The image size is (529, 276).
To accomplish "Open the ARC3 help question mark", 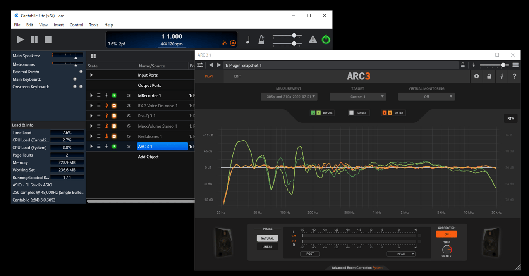I will pos(515,76).
